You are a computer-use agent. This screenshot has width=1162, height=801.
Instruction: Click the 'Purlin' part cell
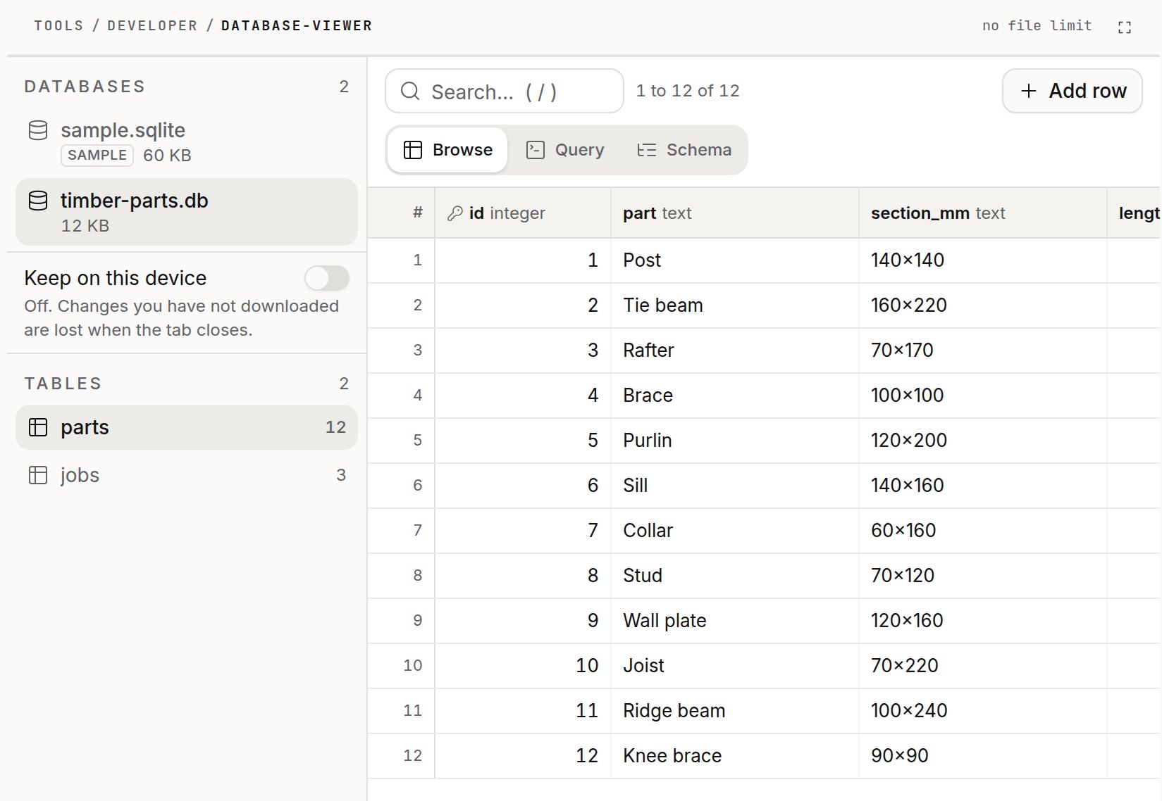pos(735,441)
